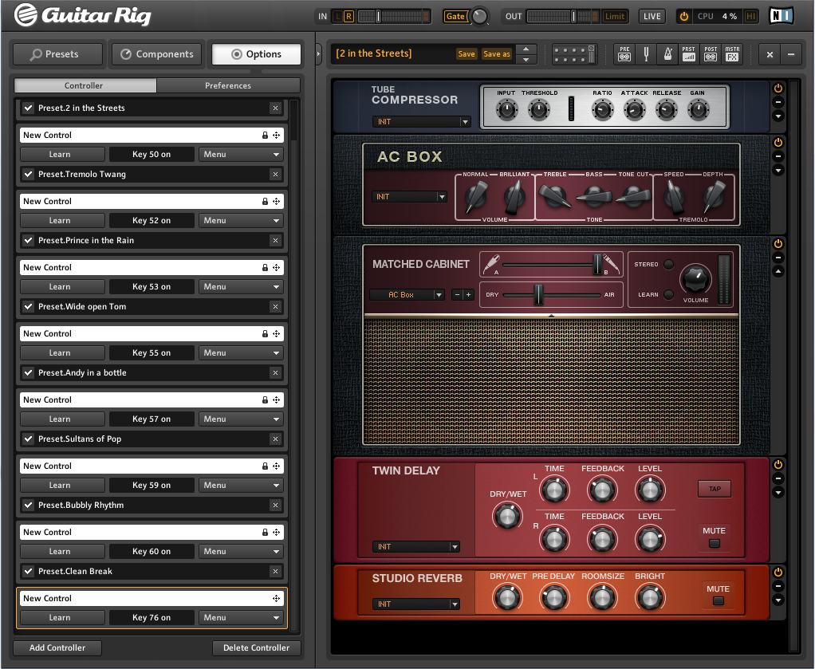The height and width of the screenshot is (669, 815).
Task: Toggle the Matched Cabinet STEREO button
Action: 669,264
